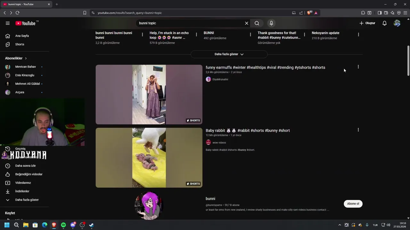Expand the Abonelikler section
Viewport: 410px width, 230px height.
(x=16, y=58)
